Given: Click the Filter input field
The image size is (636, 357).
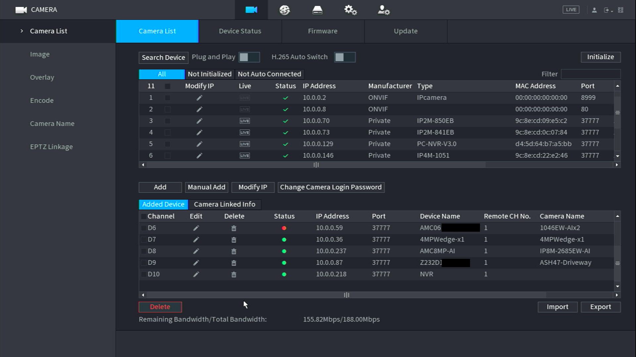Looking at the screenshot, I should click(x=591, y=74).
